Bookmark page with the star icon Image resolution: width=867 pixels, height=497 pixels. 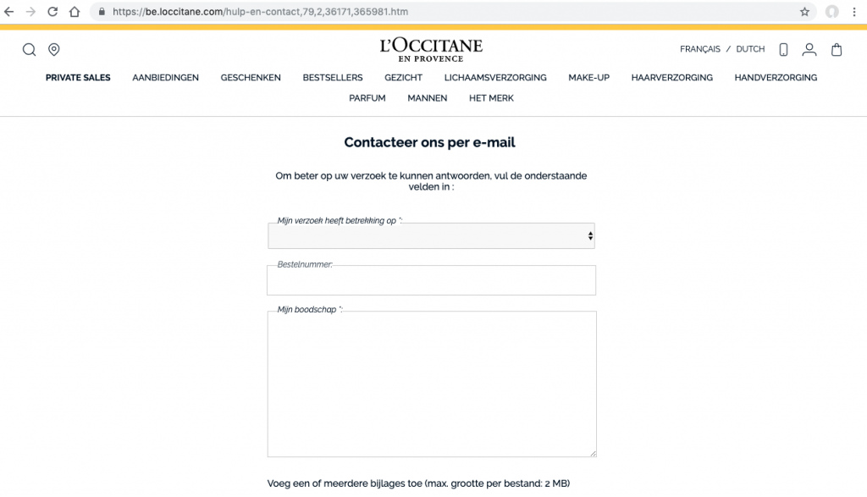804,12
